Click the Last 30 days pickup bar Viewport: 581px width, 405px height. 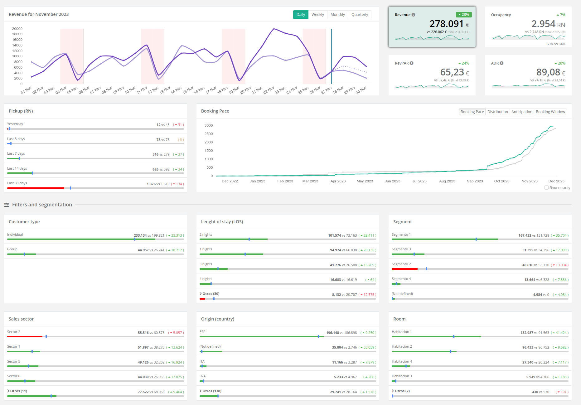(x=95, y=188)
